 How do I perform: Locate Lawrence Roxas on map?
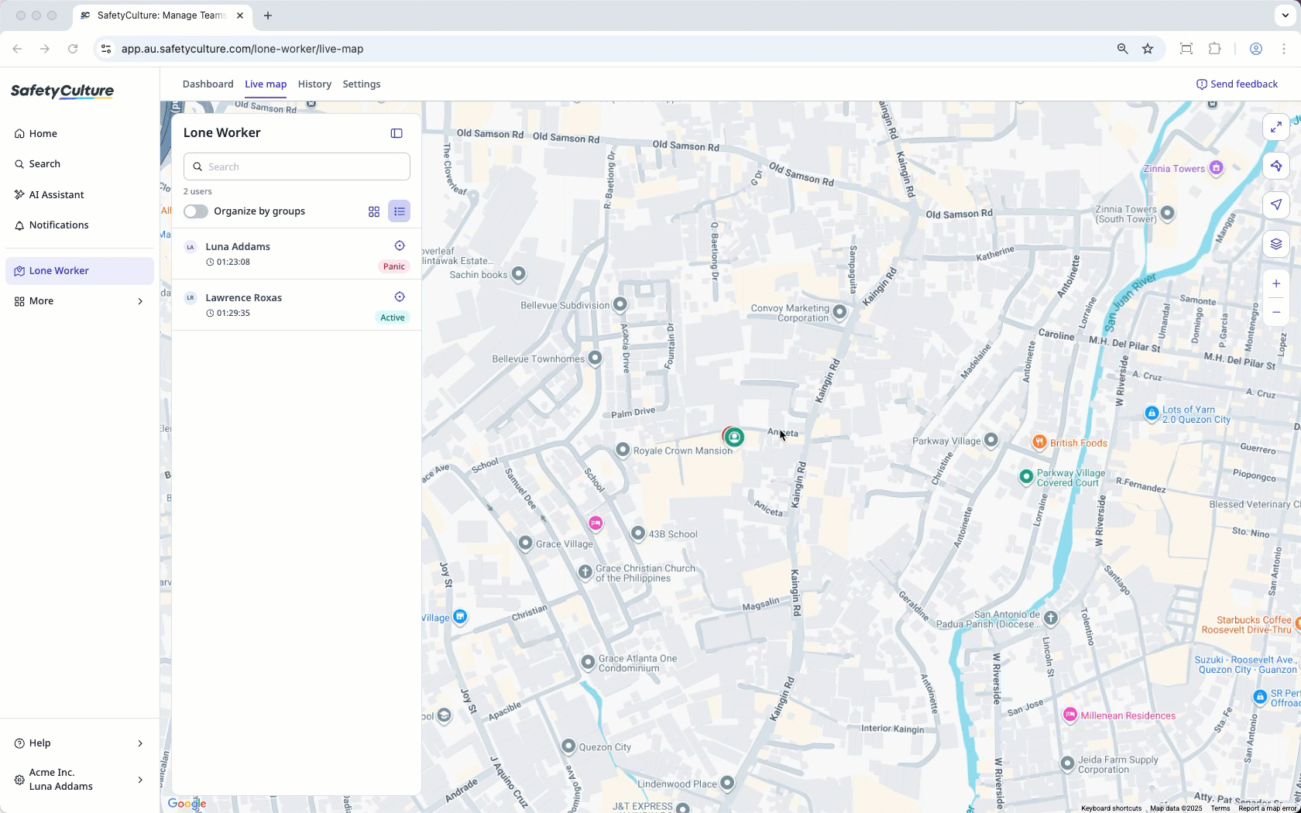pos(400,297)
